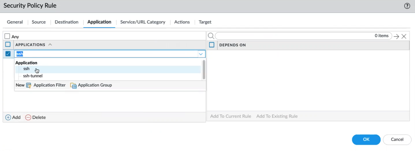Viewport: 415px width, 151px height.
Task: Enable the Any checkbox
Action: pyautogui.click(x=8, y=36)
